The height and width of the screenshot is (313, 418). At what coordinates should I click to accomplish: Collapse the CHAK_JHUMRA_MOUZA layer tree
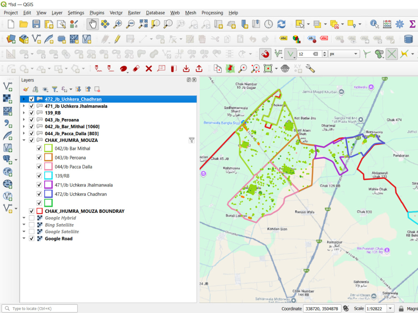(x=24, y=140)
